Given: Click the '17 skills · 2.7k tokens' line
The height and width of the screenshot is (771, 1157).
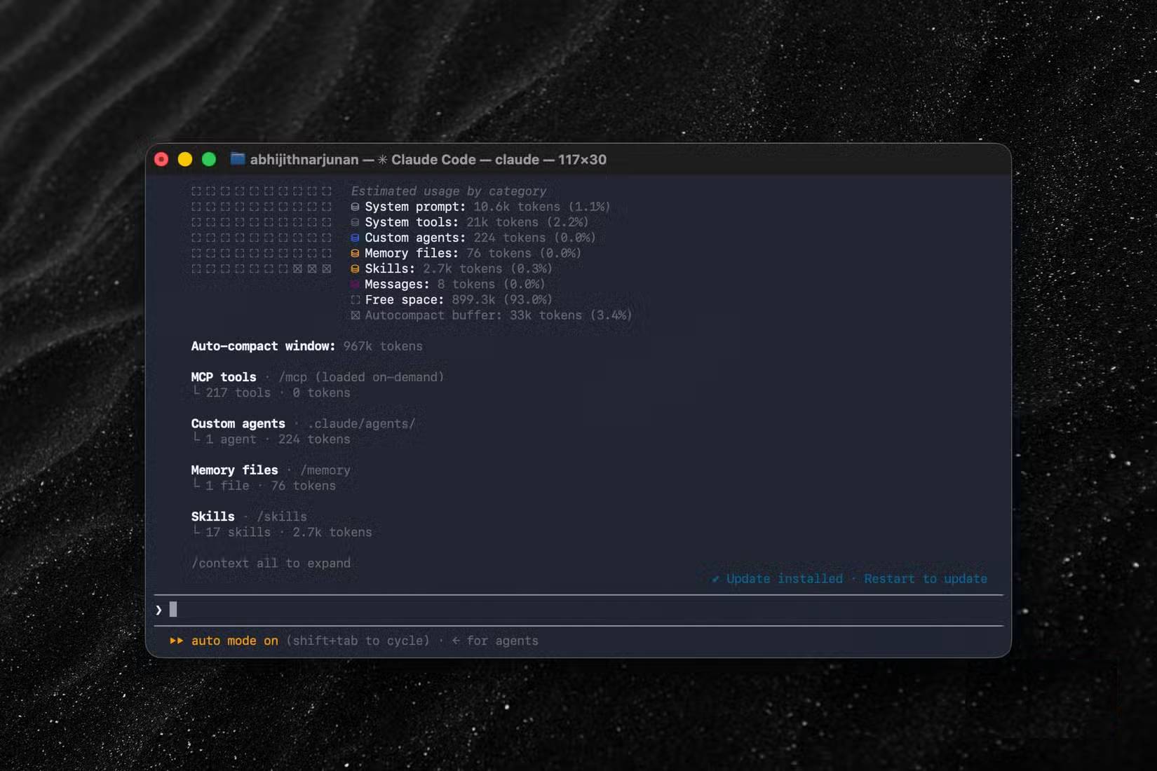Looking at the screenshot, I should [x=289, y=532].
